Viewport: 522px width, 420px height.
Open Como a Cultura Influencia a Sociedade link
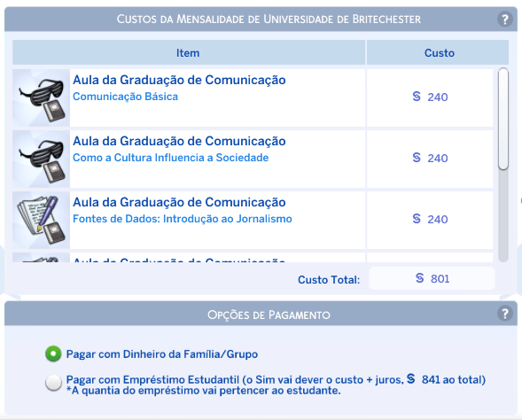170,158
